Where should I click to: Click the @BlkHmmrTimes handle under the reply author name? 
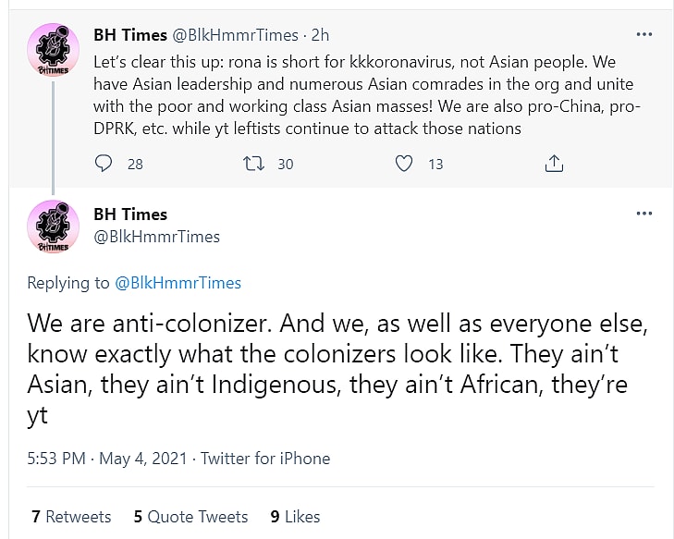tap(157, 237)
